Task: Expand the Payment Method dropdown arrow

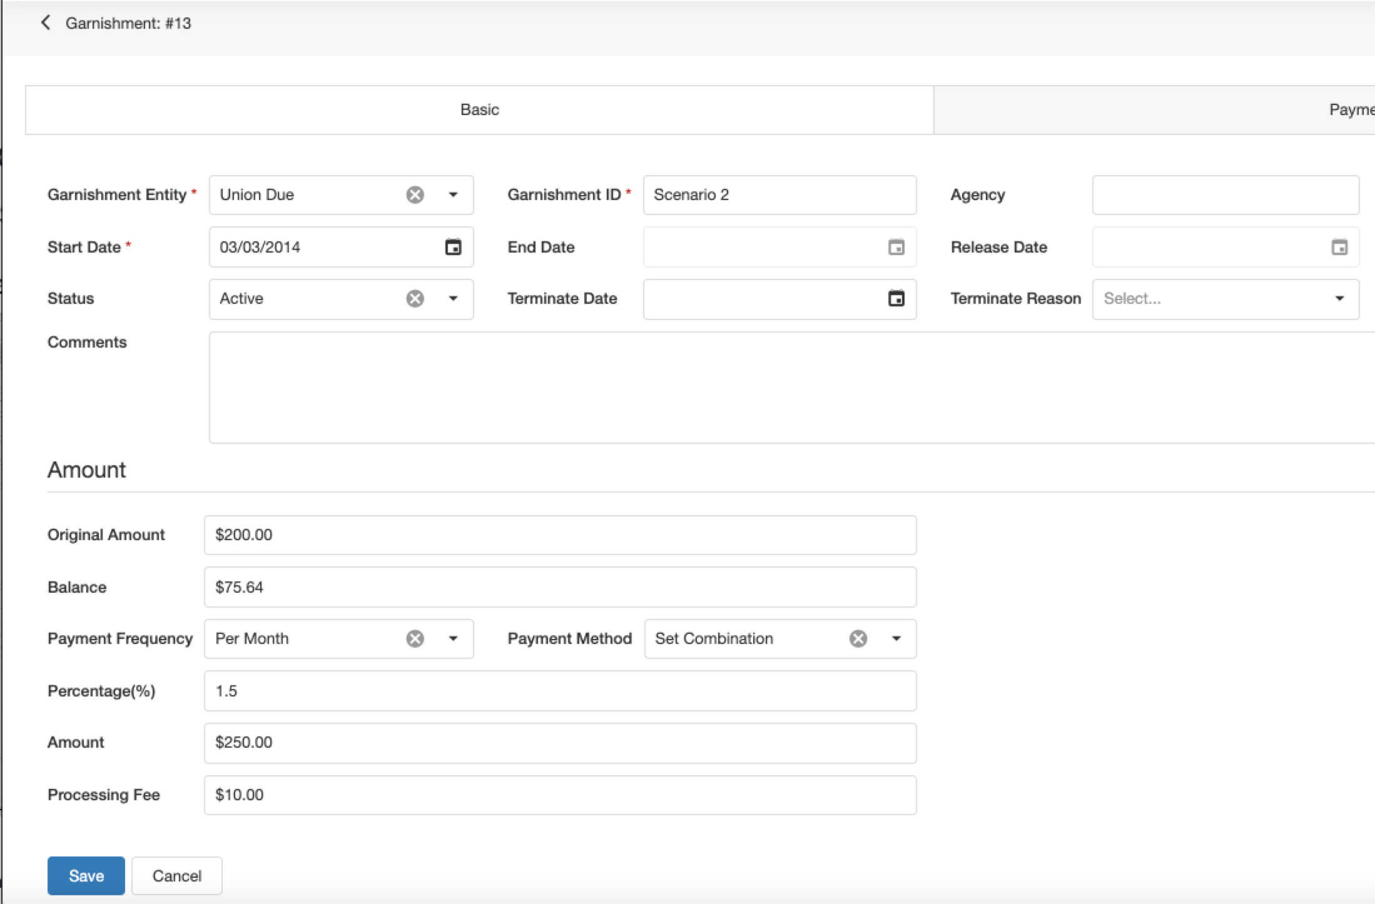Action: click(x=896, y=639)
